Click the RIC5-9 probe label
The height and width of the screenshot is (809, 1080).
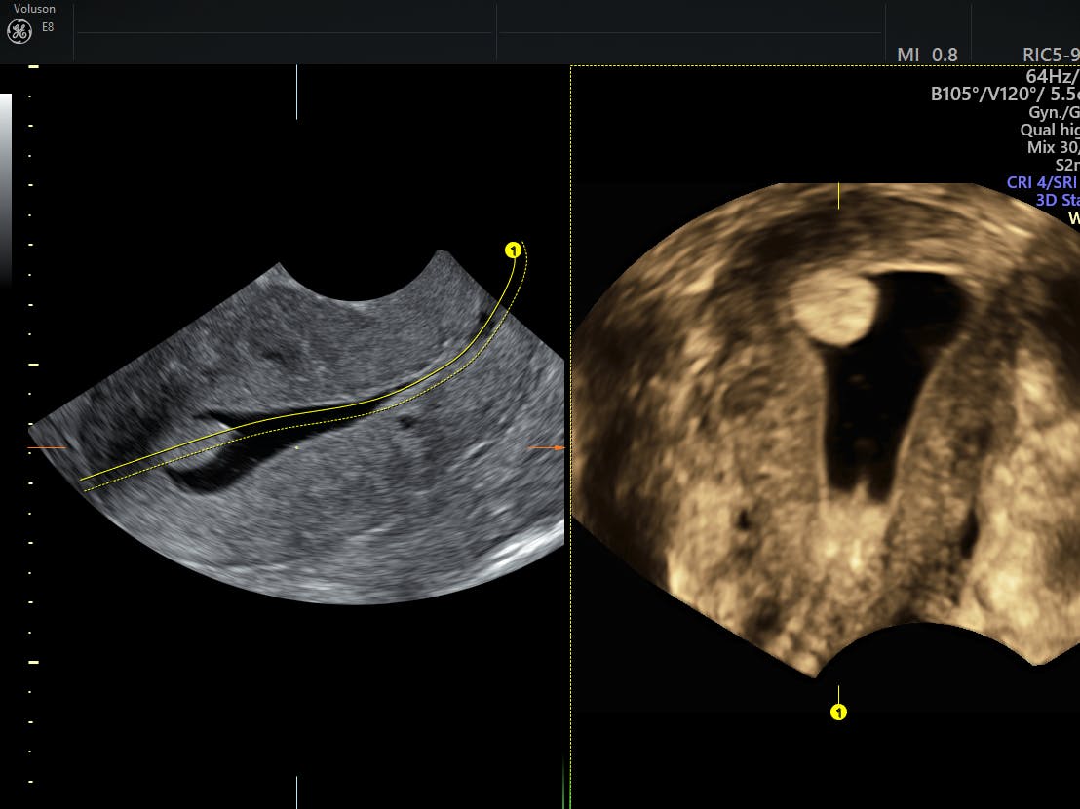click(1050, 55)
